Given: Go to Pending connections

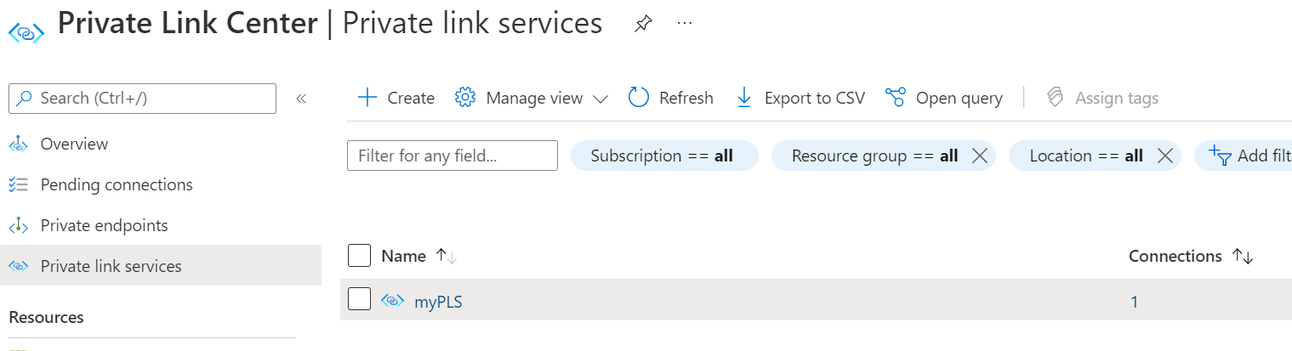Looking at the screenshot, I should [117, 184].
